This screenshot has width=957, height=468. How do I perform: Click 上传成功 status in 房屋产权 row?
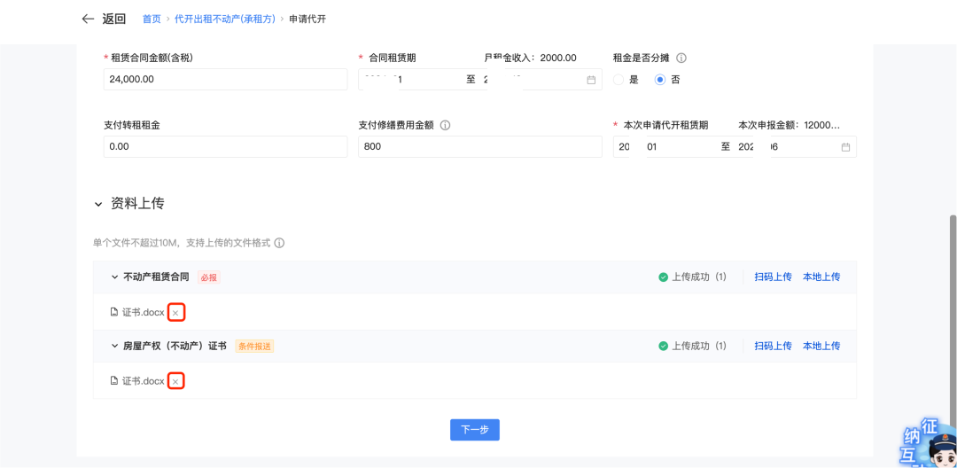[x=692, y=346]
